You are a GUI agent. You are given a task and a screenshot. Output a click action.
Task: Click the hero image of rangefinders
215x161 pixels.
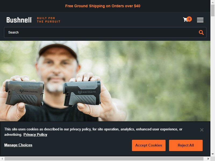(x=105, y=81)
